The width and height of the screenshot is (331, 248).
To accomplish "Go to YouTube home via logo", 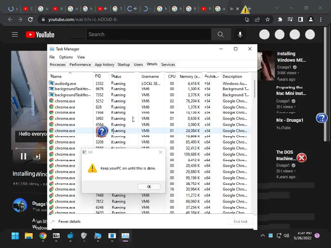I will pyautogui.click(x=40, y=35).
